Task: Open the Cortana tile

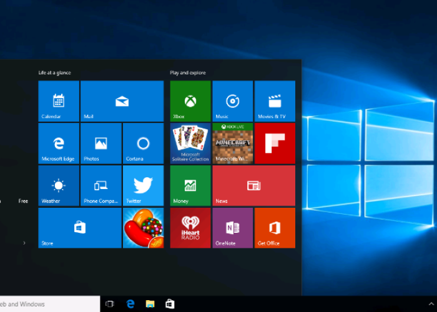Action: 143,144
